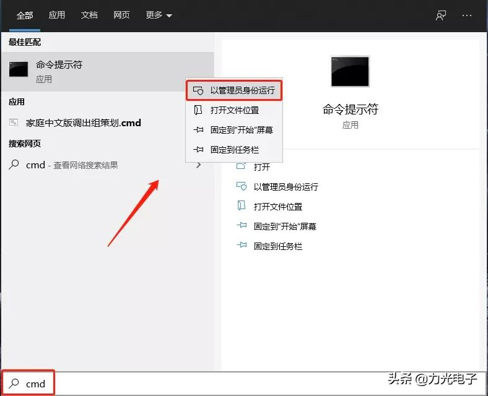Click the pin-to-taskbar icon in context menu
This screenshot has width=488, height=396.
(198, 150)
